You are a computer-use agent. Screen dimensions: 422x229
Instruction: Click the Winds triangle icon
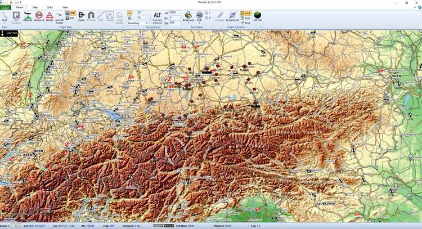50,15
